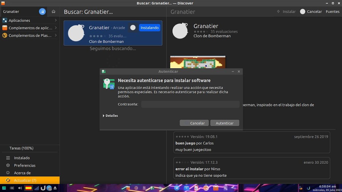Open the Instalado section

30,158
